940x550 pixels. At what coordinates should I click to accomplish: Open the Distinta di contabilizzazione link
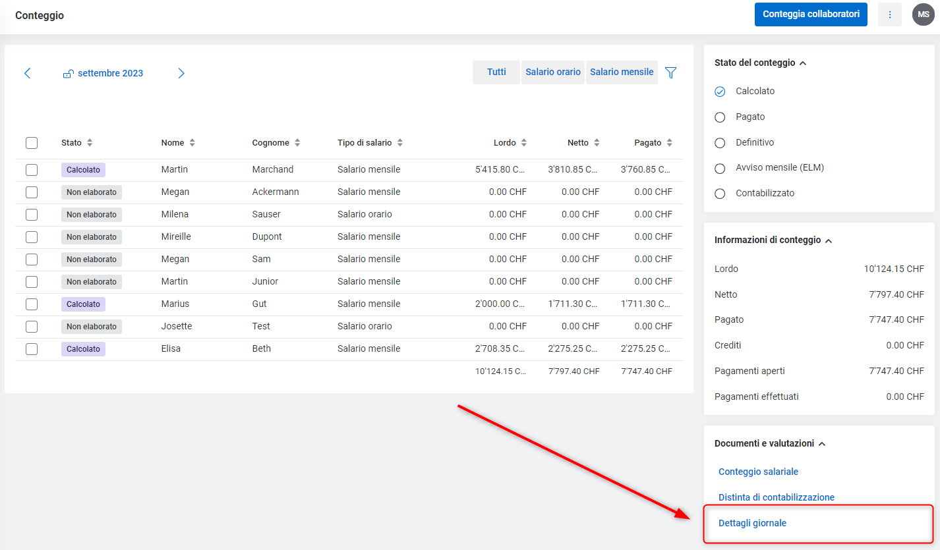click(777, 497)
